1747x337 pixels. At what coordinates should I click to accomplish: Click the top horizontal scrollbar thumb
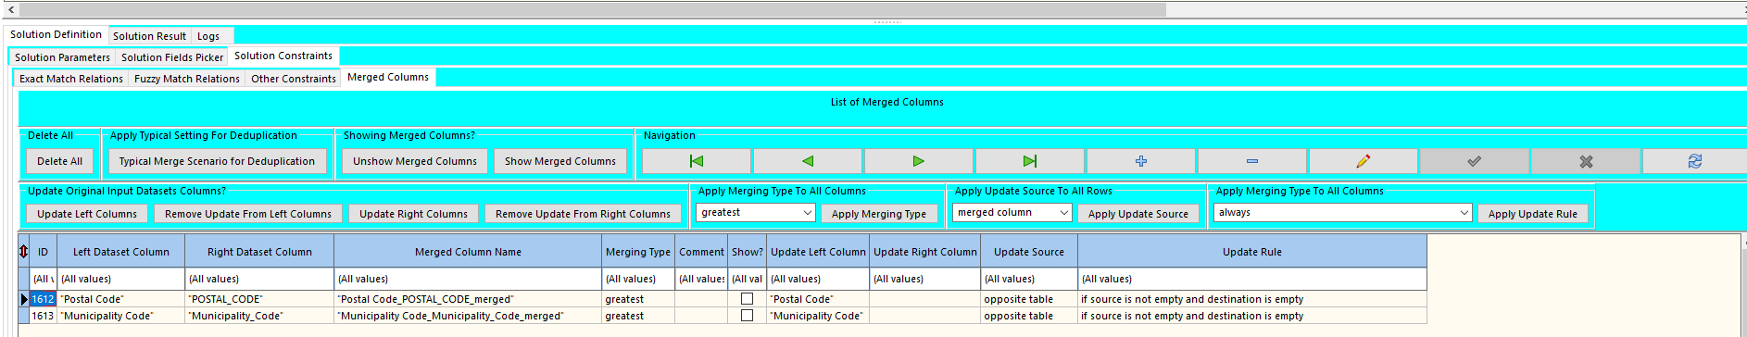click(593, 9)
